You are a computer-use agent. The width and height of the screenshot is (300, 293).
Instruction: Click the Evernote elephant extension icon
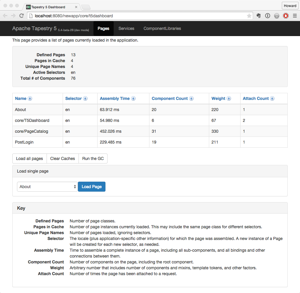pos(259,16)
